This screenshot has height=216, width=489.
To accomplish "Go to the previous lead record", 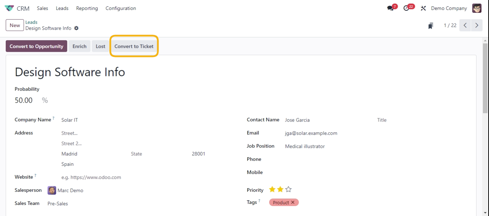I will tap(465, 25).
